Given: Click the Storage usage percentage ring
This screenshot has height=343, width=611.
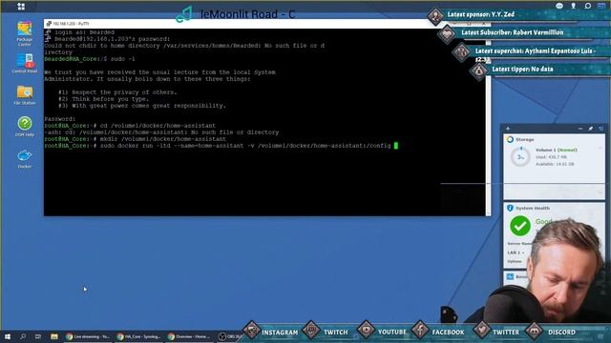Looking at the screenshot, I should pyautogui.click(x=520, y=156).
